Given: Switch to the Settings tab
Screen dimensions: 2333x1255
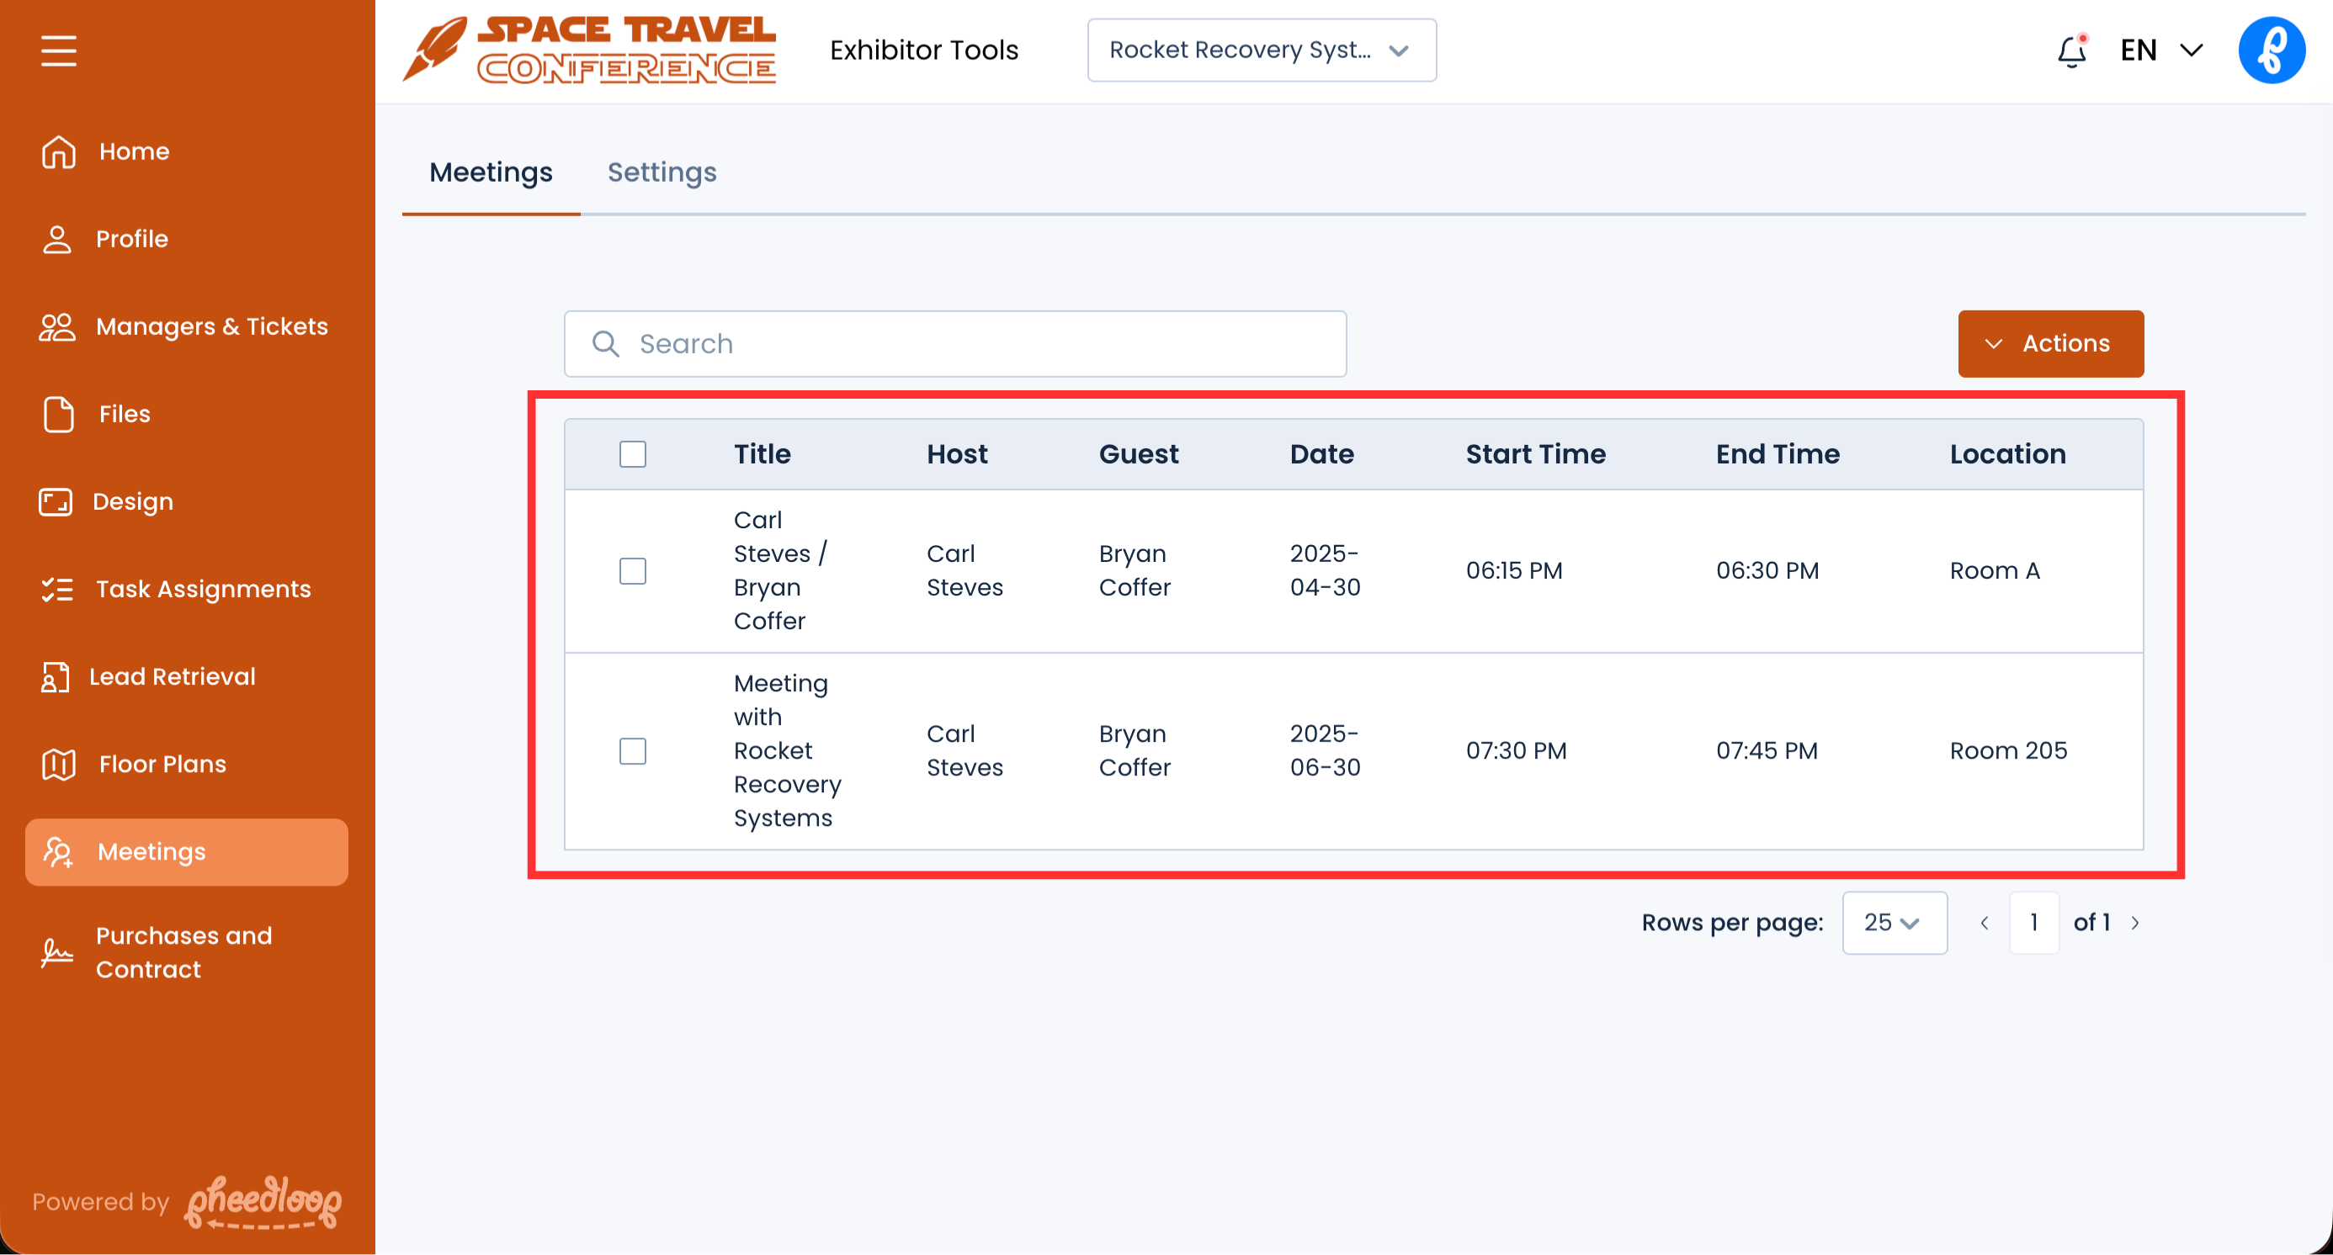Looking at the screenshot, I should pos(662,172).
